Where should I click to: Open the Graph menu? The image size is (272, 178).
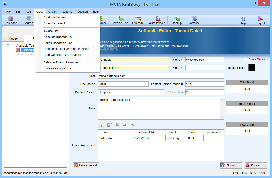tap(52, 12)
